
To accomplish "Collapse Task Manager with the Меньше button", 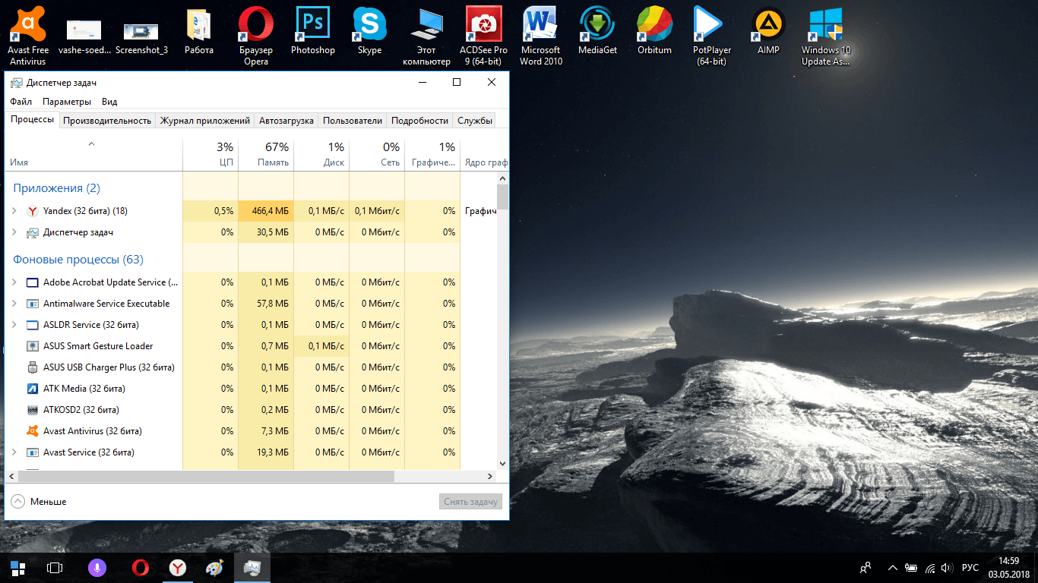I will (x=39, y=502).
